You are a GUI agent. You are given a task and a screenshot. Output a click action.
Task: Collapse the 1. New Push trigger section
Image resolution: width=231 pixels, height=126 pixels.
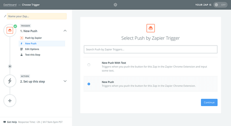click(65, 31)
